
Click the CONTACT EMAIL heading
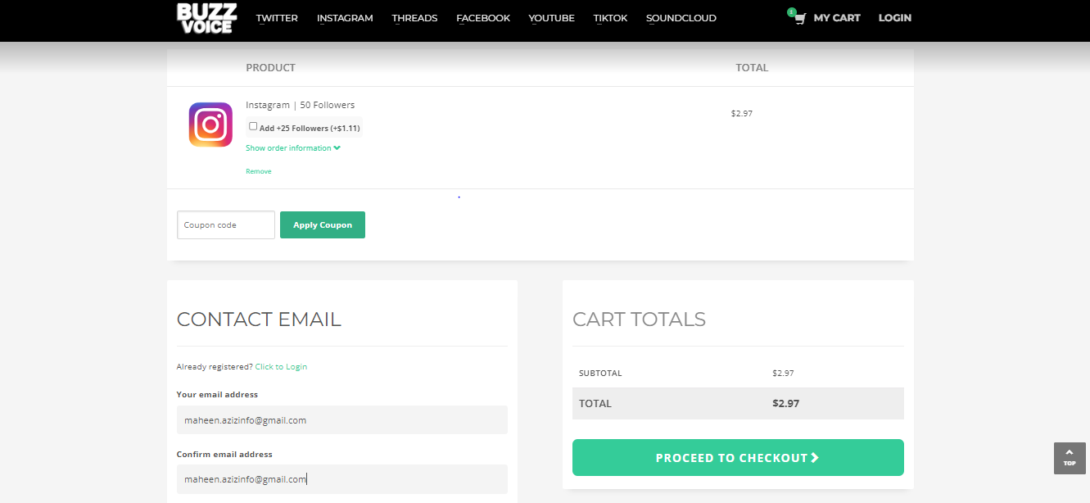pyautogui.click(x=259, y=319)
